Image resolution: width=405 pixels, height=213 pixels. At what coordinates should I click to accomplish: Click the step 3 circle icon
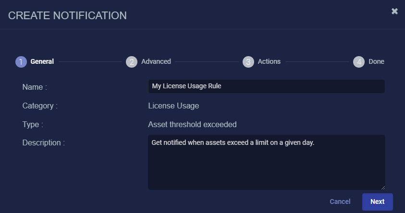point(248,62)
